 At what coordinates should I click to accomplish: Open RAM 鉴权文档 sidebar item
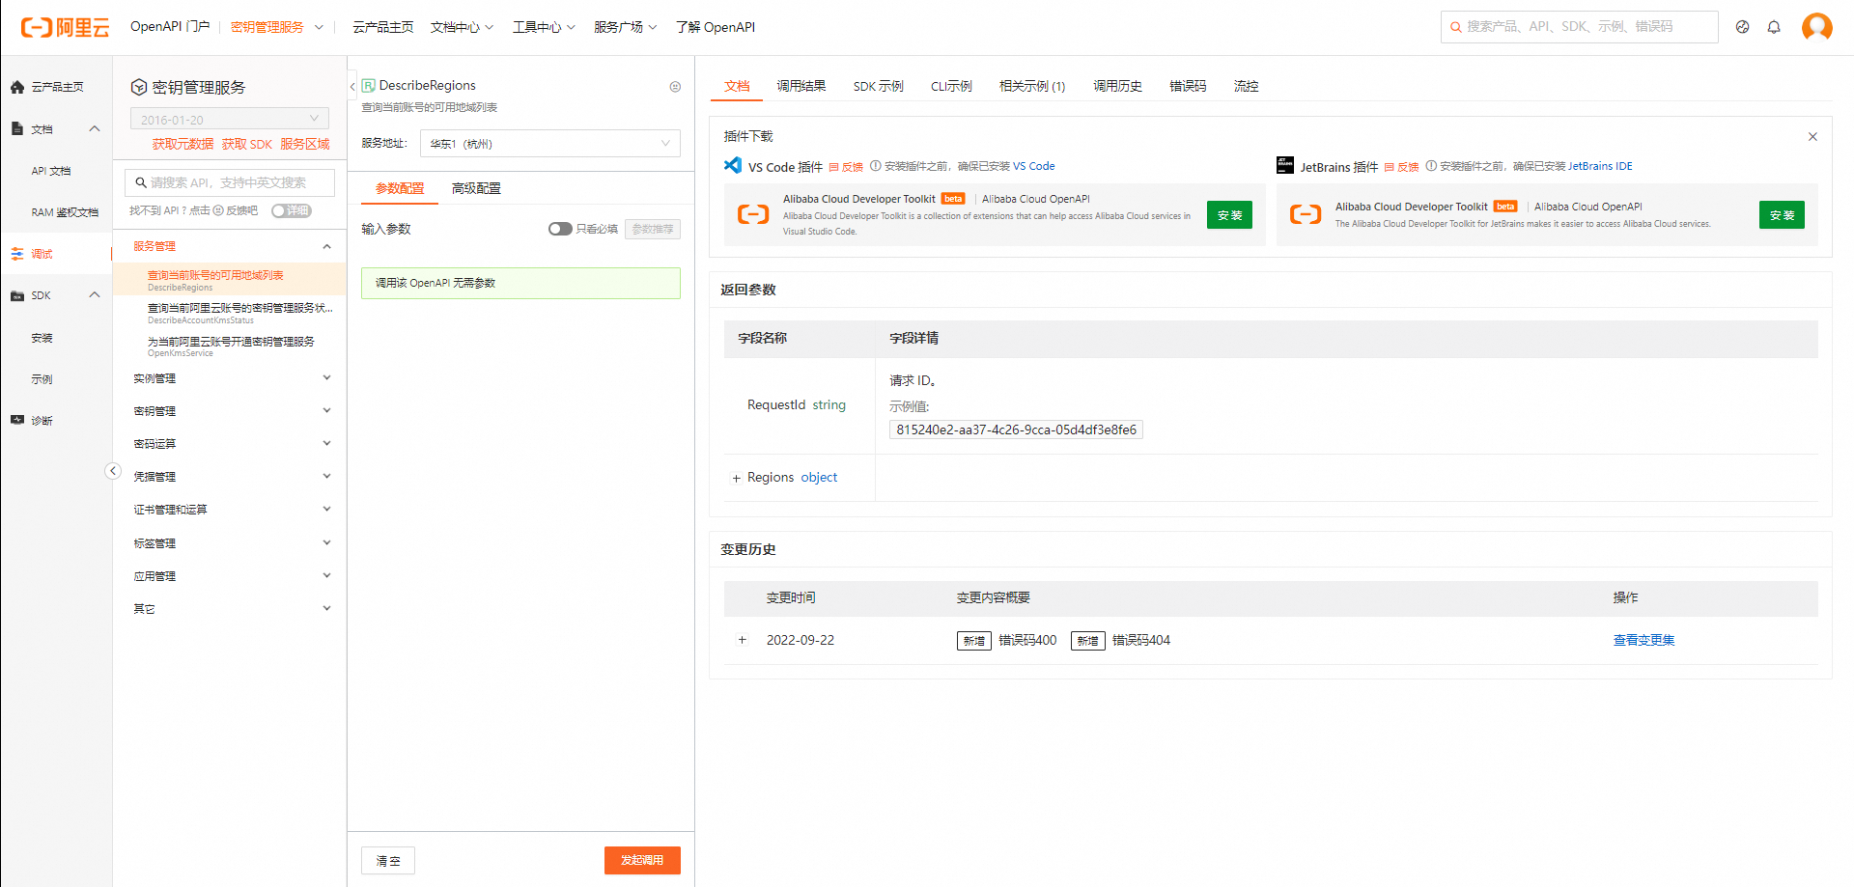(64, 212)
